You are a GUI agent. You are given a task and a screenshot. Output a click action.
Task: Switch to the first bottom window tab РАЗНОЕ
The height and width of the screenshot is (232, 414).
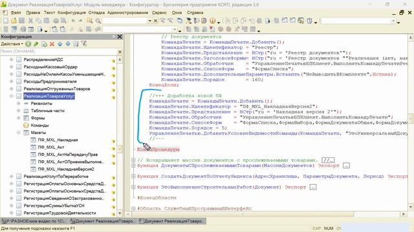[34, 221]
